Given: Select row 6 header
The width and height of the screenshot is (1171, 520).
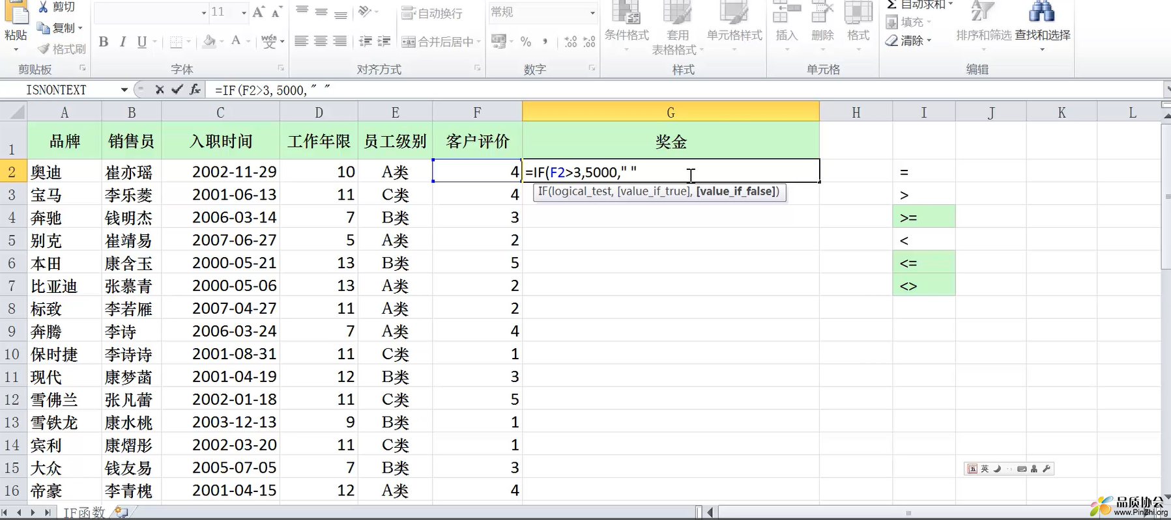Looking at the screenshot, I should pyautogui.click(x=12, y=263).
